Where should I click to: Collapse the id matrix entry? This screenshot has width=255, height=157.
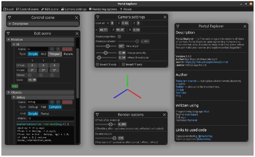coord(43,44)
